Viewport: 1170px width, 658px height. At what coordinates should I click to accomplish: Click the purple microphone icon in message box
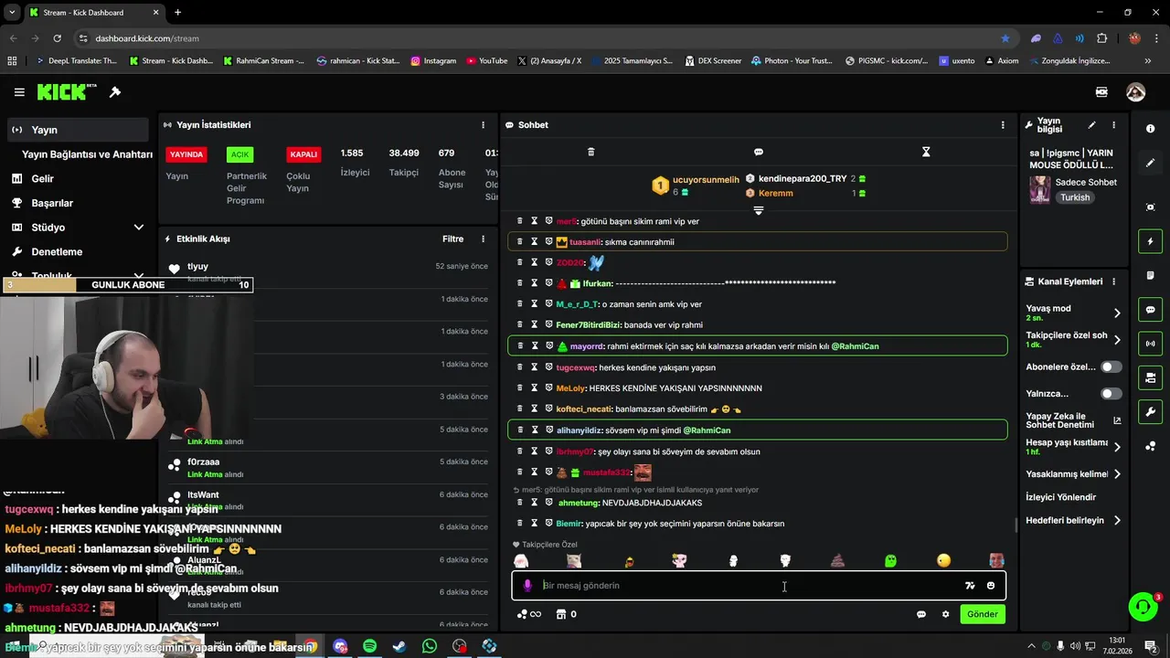coord(527,586)
